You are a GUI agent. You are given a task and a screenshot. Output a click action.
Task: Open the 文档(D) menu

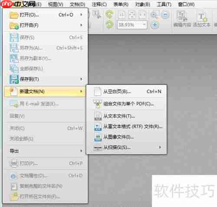pos(77,5)
